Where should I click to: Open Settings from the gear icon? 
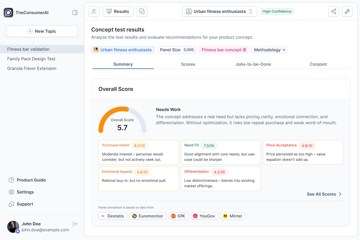point(11,192)
